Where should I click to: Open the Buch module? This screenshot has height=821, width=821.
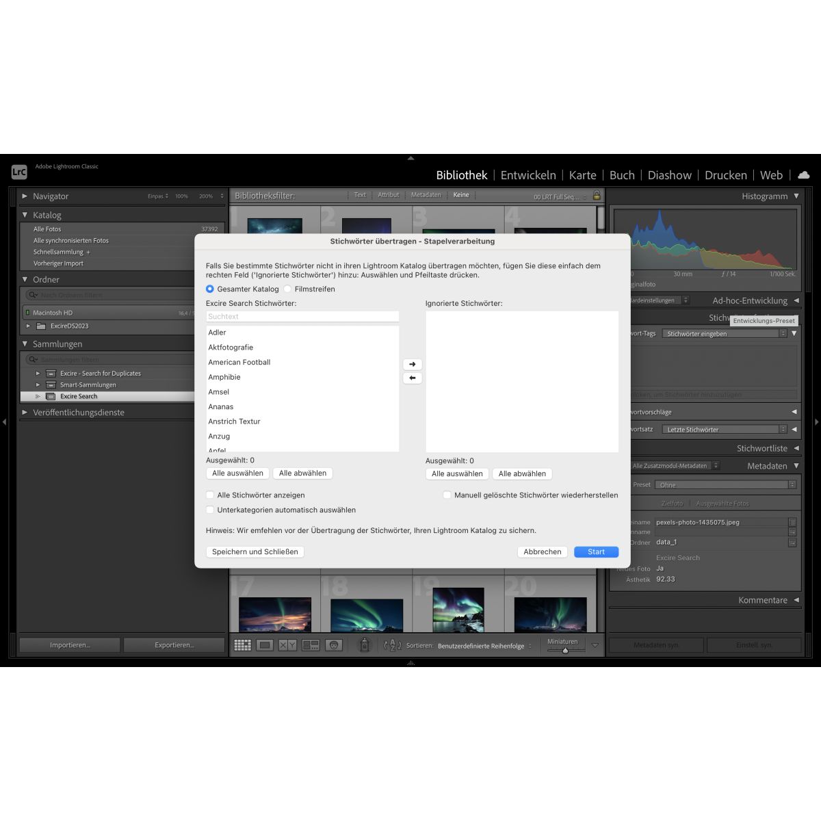tap(622, 175)
